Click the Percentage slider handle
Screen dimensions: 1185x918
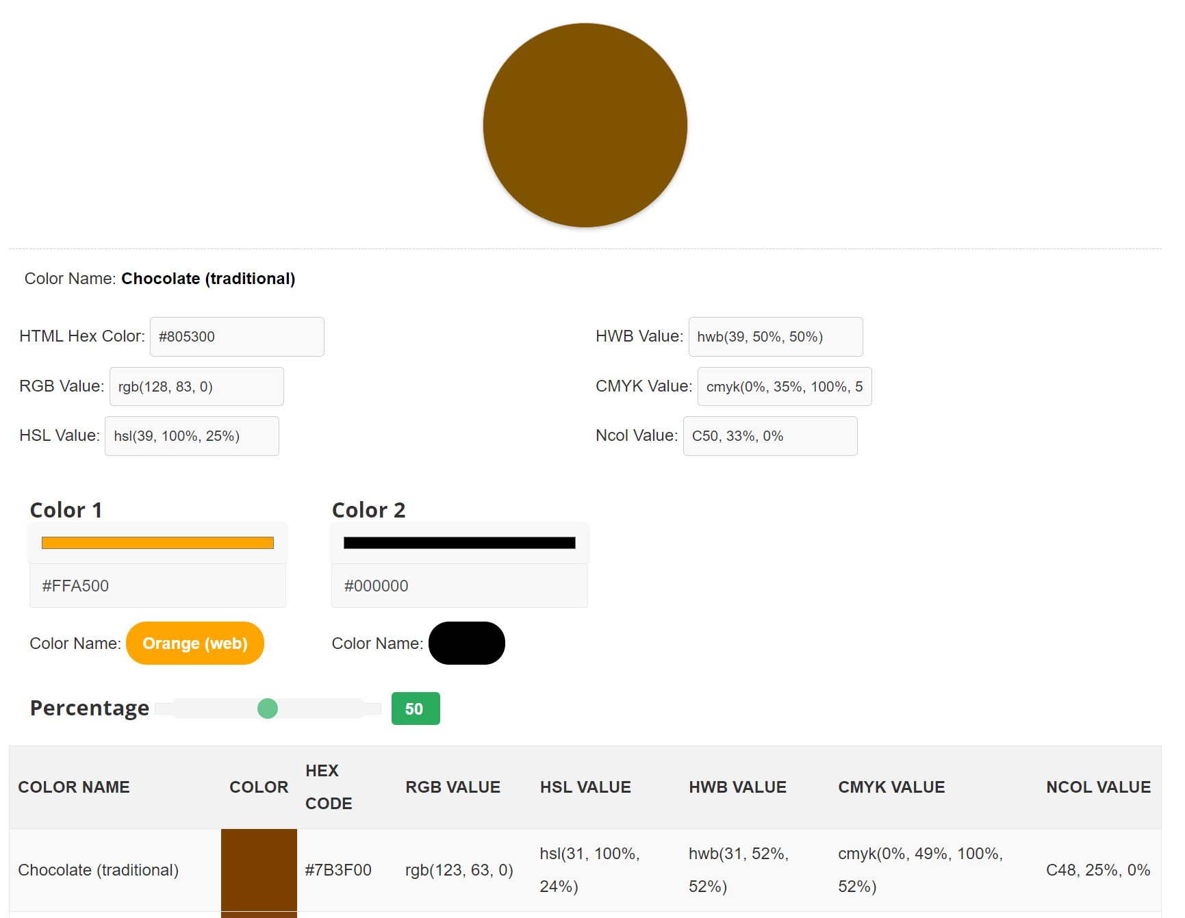point(268,709)
